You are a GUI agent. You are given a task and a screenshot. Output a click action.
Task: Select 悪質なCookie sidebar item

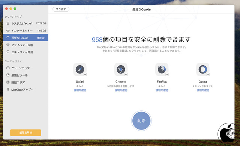pos(25,38)
